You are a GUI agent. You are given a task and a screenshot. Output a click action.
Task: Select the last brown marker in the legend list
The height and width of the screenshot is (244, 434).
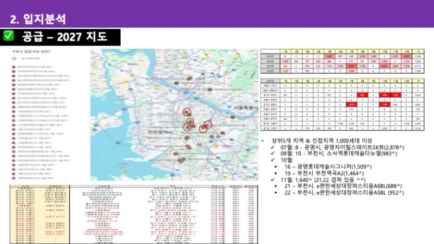13,178
